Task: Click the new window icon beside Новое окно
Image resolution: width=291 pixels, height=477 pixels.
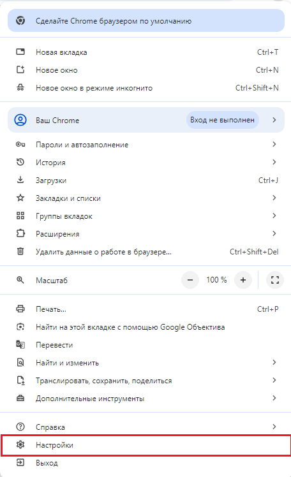Action: [20, 70]
